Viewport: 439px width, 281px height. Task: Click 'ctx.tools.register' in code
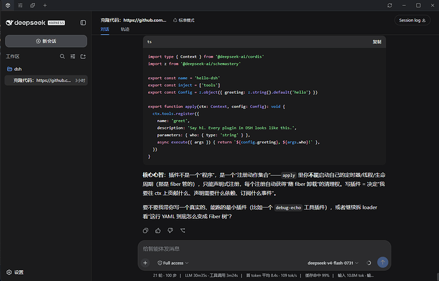click(173, 114)
